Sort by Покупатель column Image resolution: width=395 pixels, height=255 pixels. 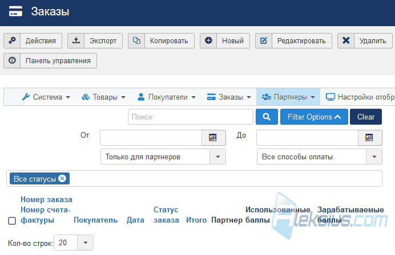(x=95, y=220)
